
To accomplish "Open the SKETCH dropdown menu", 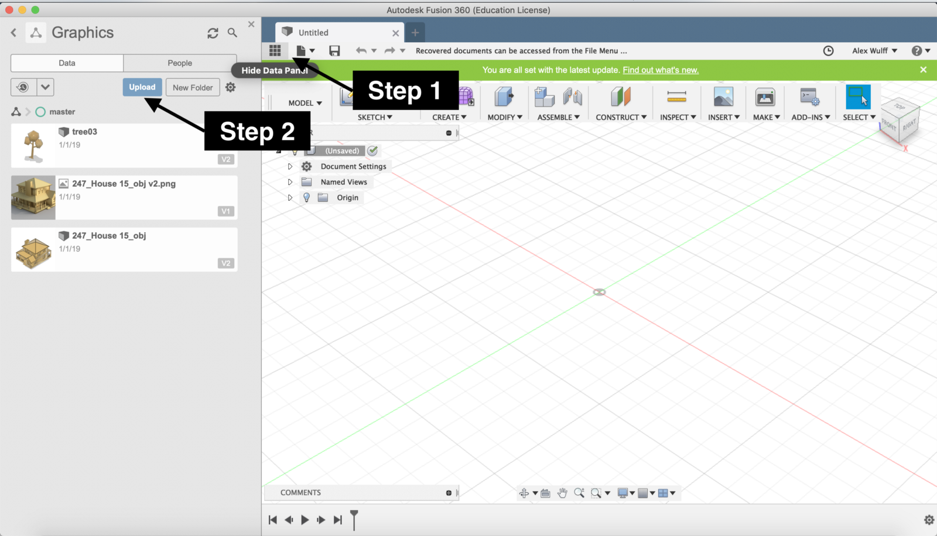I will click(x=375, y=117).
